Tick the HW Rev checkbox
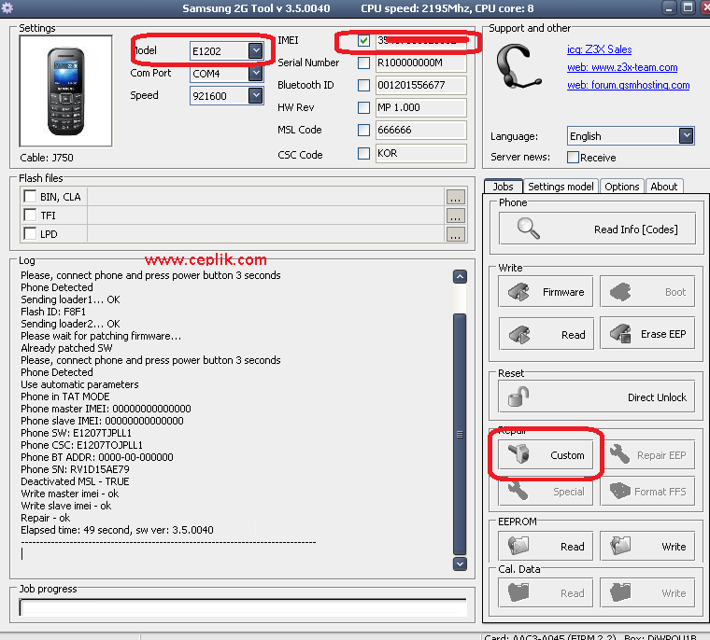This screenshot has width=710, height=640. pyautogui.click(x=363, y=107)
